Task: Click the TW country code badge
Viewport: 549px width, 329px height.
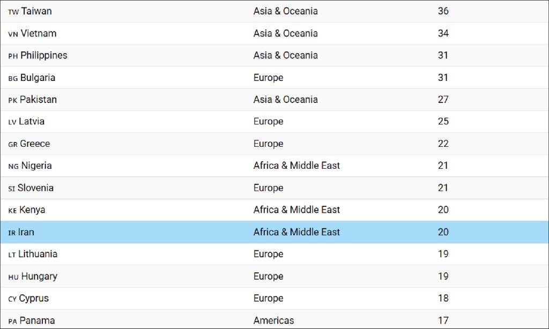Action: [x=13, y=12]
